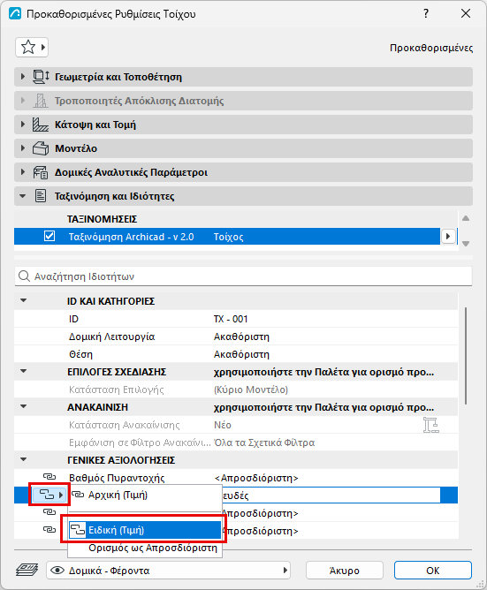Image resolution: width=487 pixels, height=590 pixels.
Task: Toggle the custom value link button in selected row
Action: (50, 495)
